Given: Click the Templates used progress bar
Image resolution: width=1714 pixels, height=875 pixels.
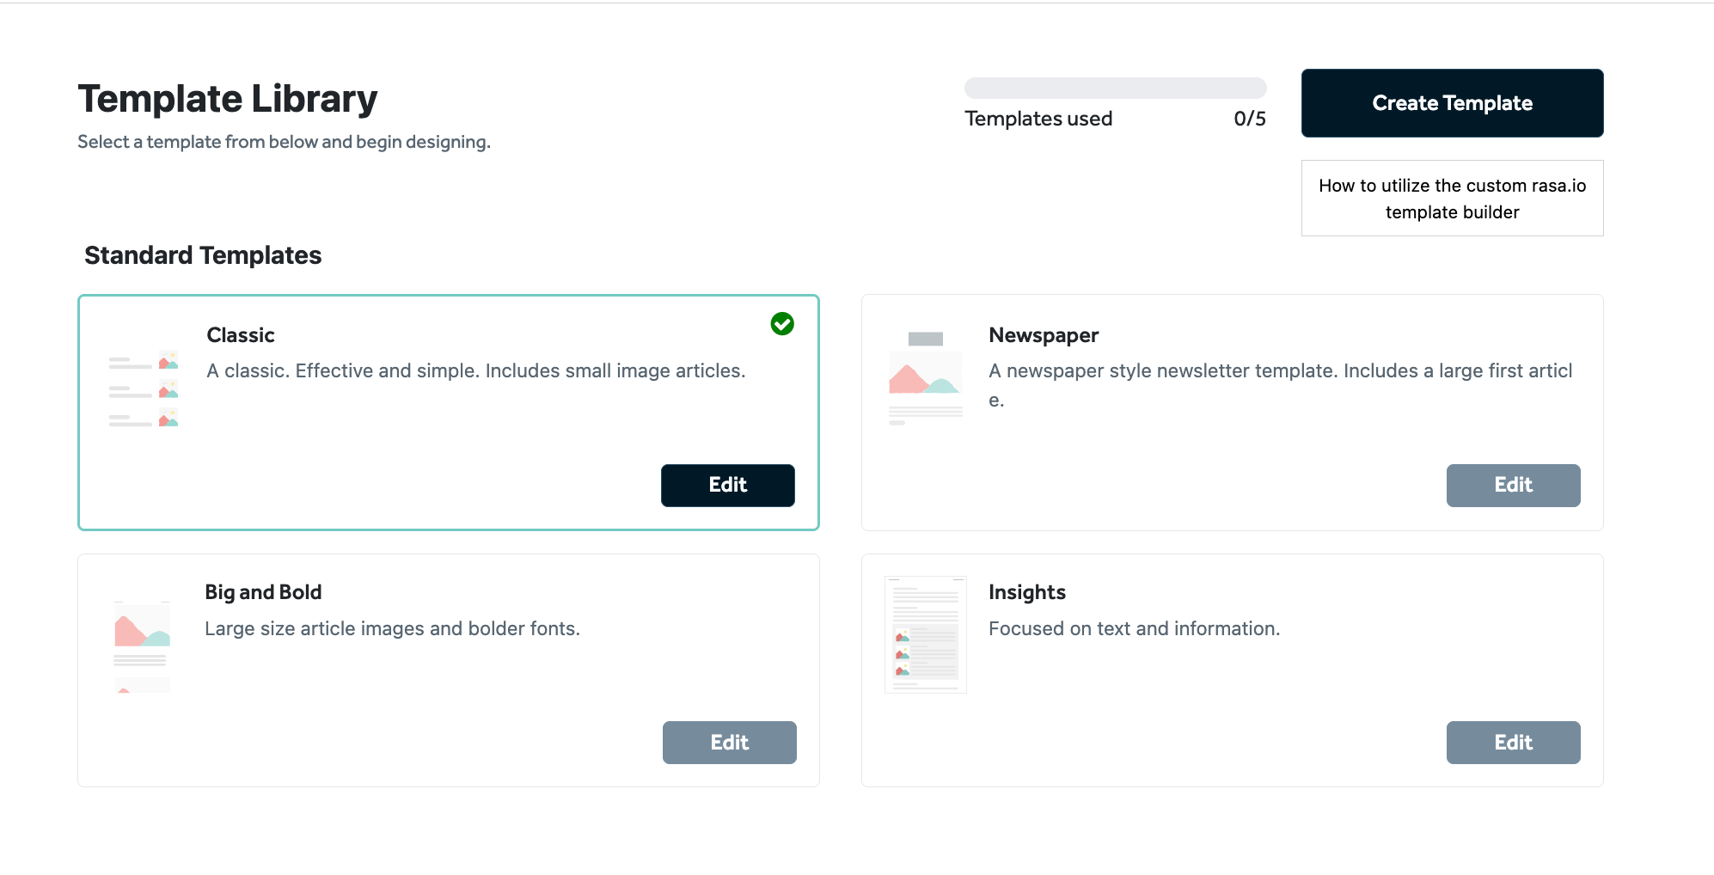Looking at the screenshot, I should 1115,88.
